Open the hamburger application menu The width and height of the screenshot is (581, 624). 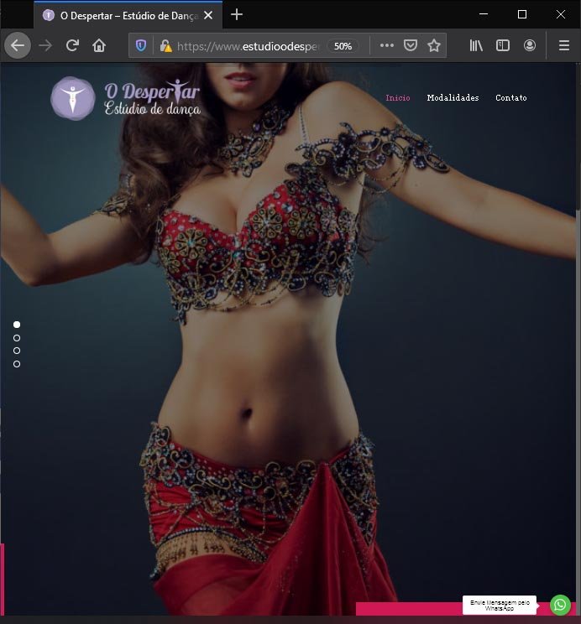564,46
